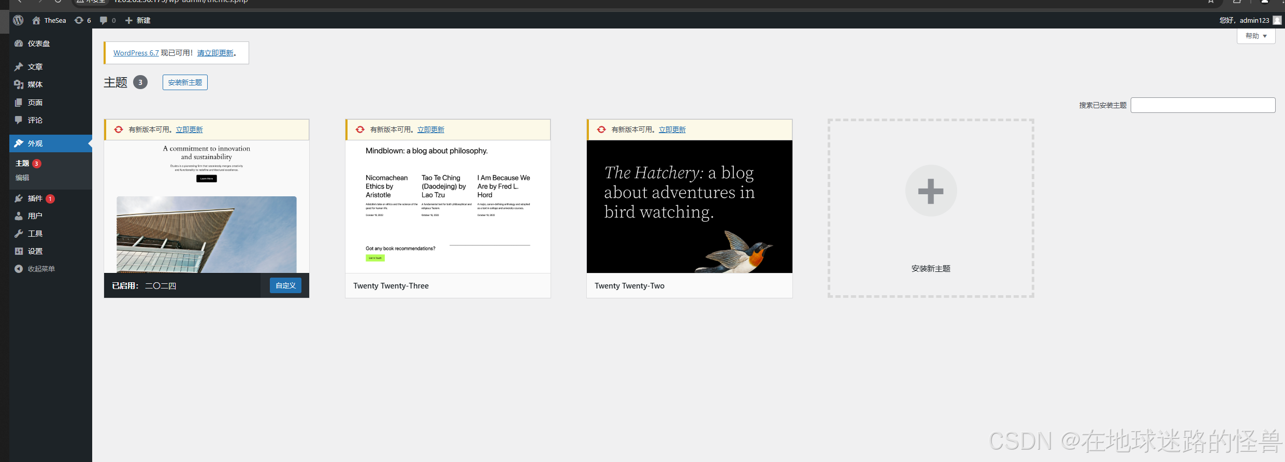
Task: Click the dashboard gauge icon
Action: click(19, 44)
